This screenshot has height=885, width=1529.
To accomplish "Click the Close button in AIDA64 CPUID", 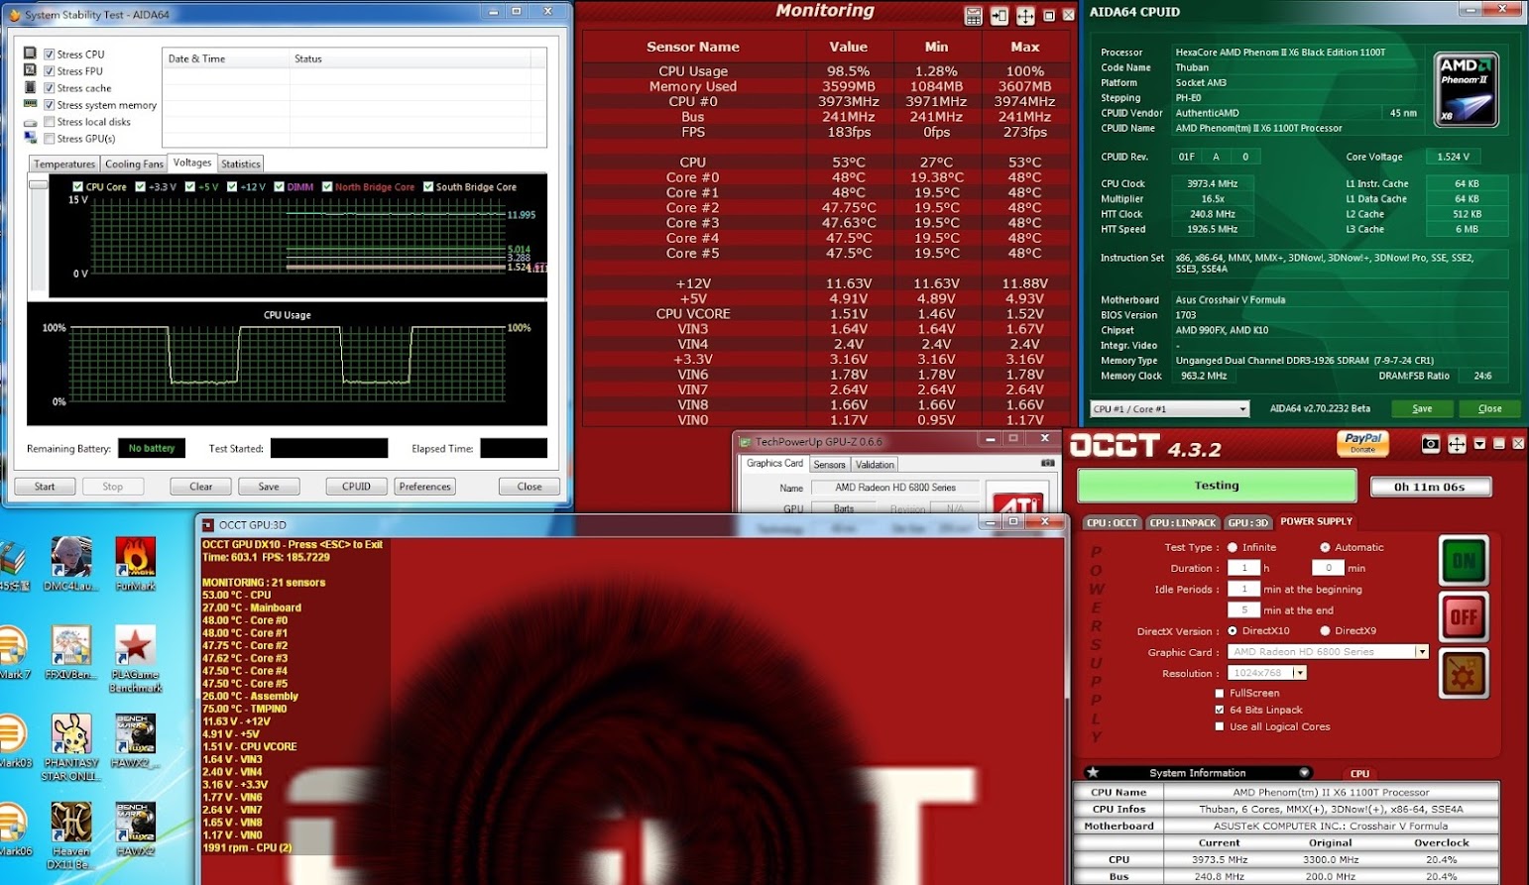I will [1490, 408].
